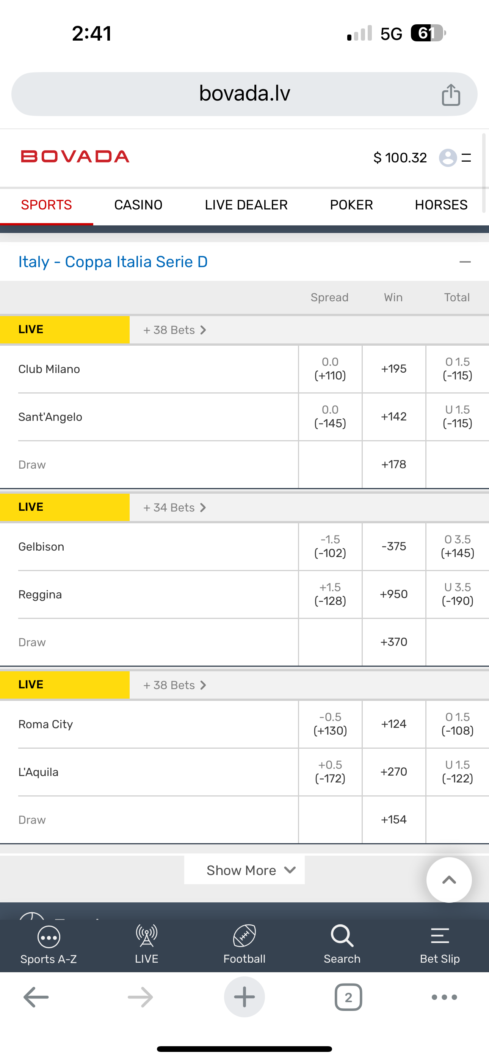Expand +34 Bets for Gelbison match

click(174, 507)
